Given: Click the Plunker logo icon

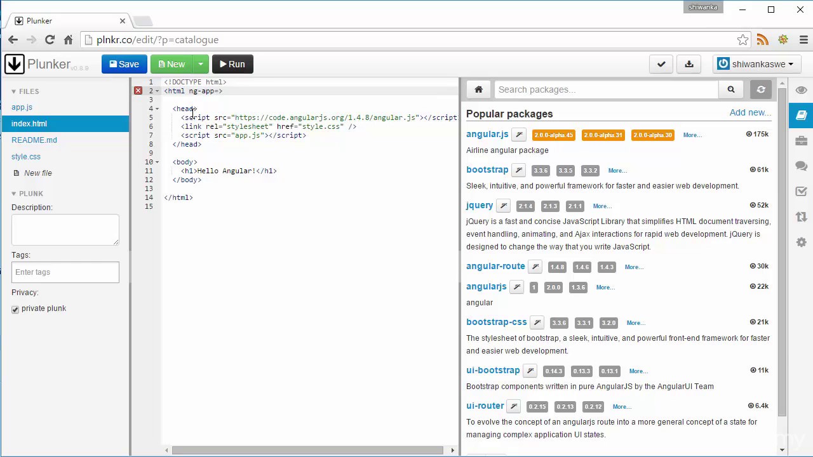Looking at the screenshot, I should pos(14,64).
